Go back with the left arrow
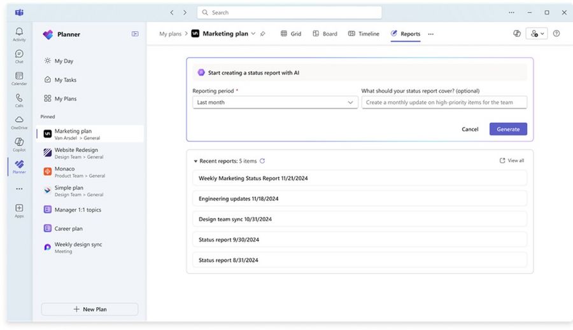Screen dimensions: 573x330 pyautogui.click(x=172, y=13)
